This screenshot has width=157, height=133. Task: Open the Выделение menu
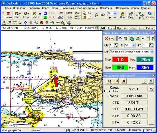pos(20,8)
